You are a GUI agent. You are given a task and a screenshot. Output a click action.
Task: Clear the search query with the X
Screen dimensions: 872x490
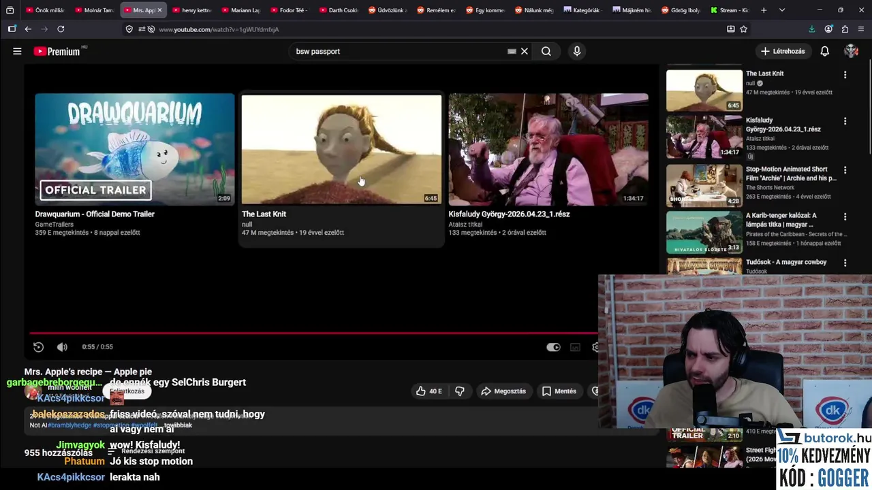coord(525,51)
